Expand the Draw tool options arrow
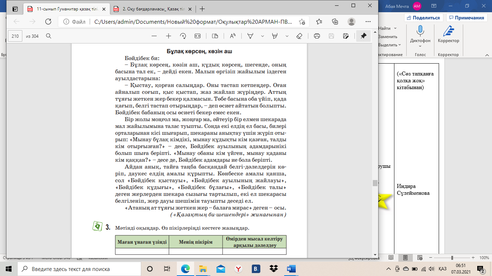 point(263,36)
